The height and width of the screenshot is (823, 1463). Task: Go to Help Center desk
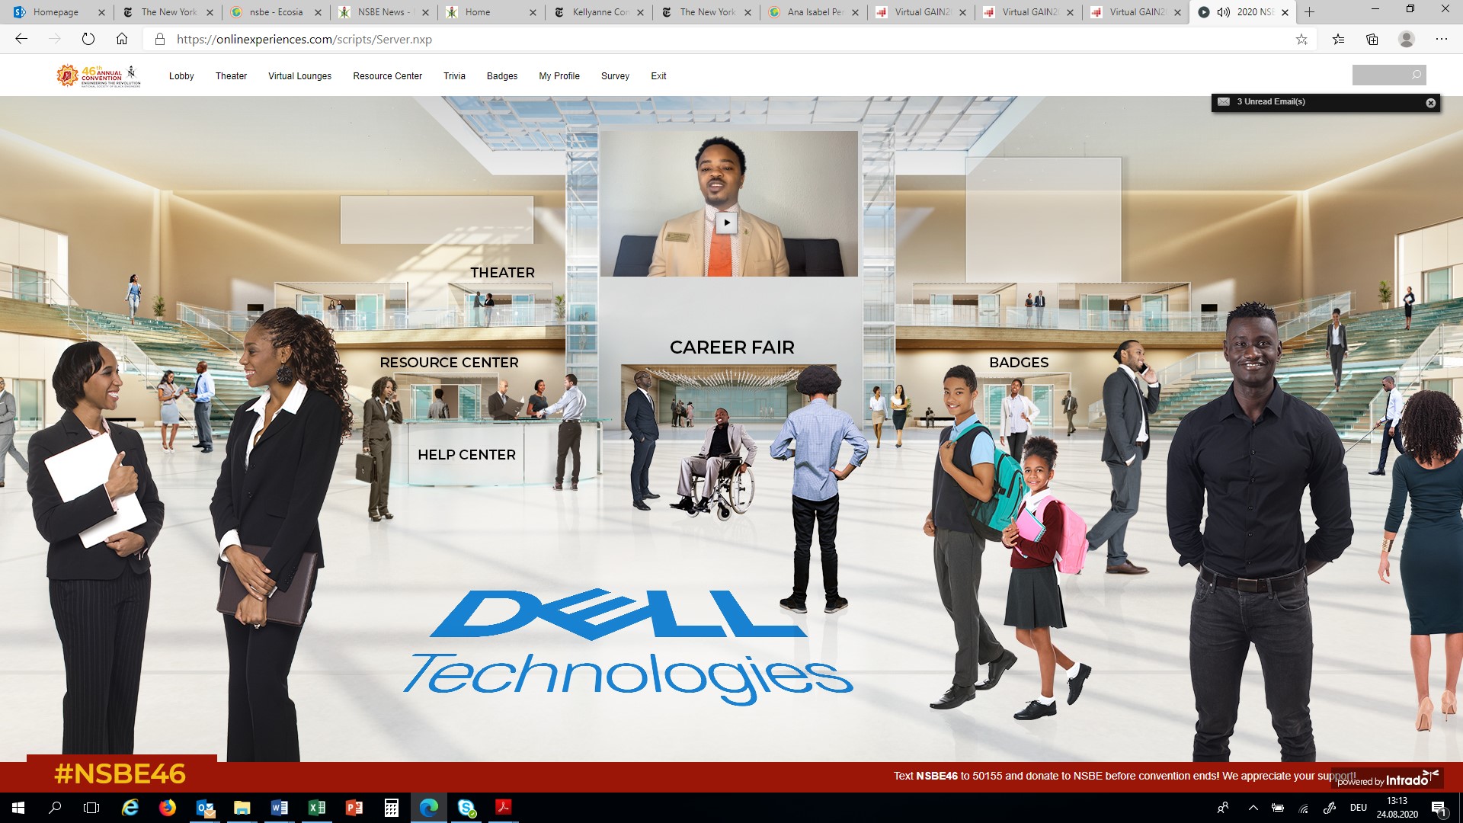(466, 455)
